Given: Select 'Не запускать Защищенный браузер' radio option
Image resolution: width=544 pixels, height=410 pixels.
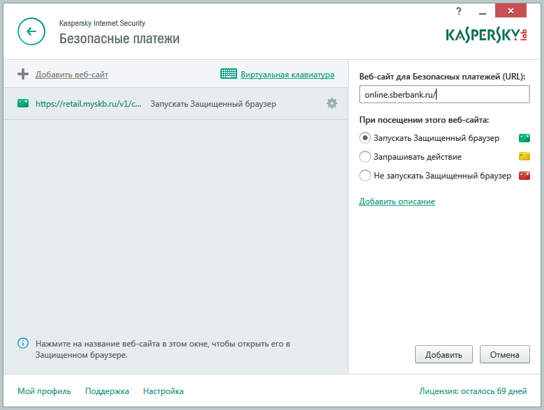Looking at the screenshot, I should coord(365,175).
